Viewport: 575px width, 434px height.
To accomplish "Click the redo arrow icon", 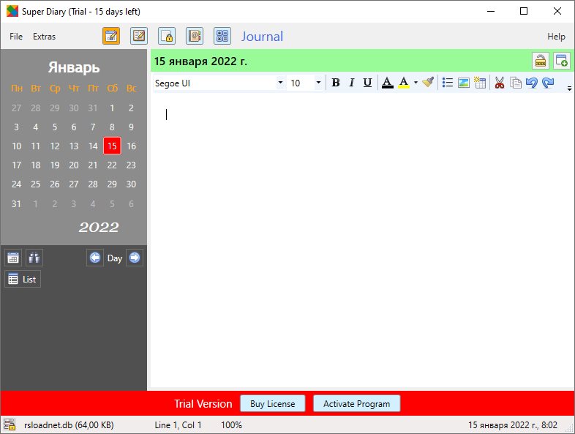I will coord(548,83).
